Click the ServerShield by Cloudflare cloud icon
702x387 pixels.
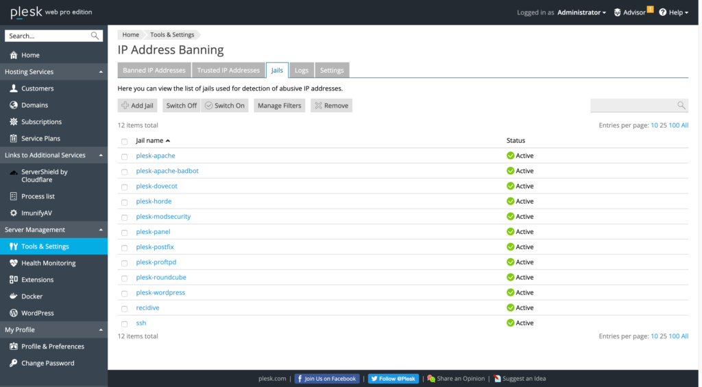14,172
